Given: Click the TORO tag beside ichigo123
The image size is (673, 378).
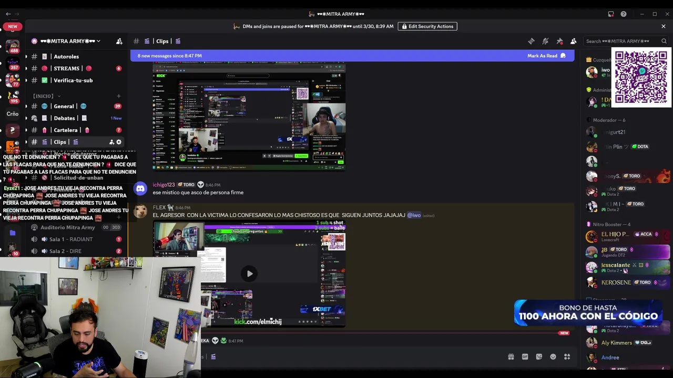Looking at the screenshot, I should [186, 185].
